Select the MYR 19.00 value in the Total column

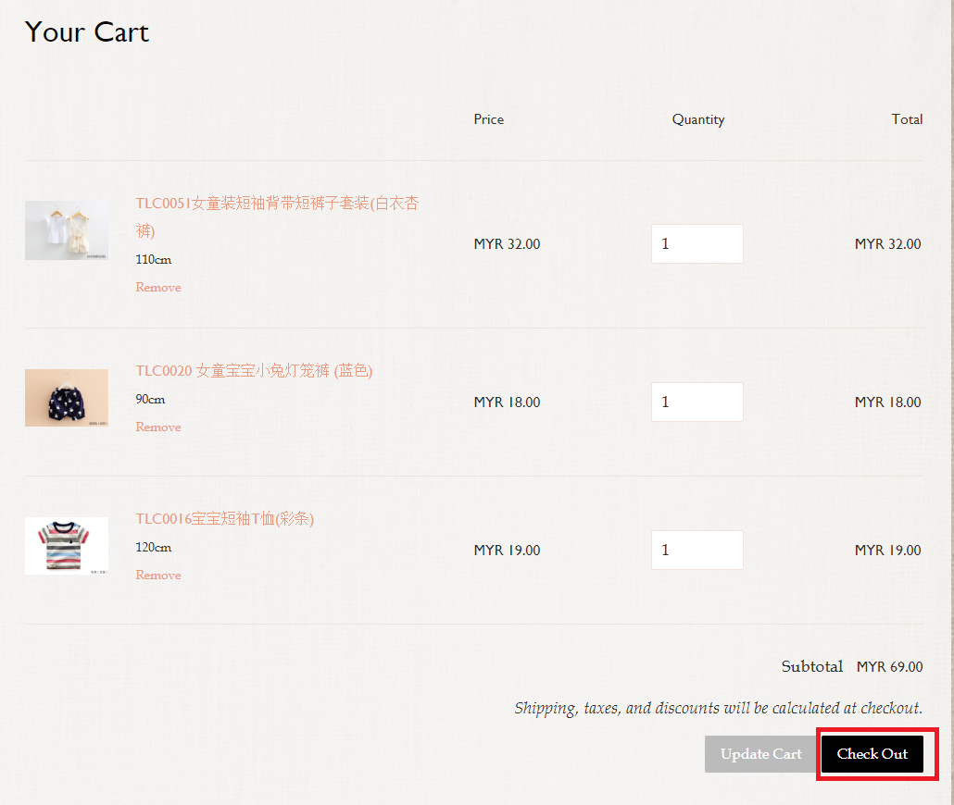(x=887, y=550)
